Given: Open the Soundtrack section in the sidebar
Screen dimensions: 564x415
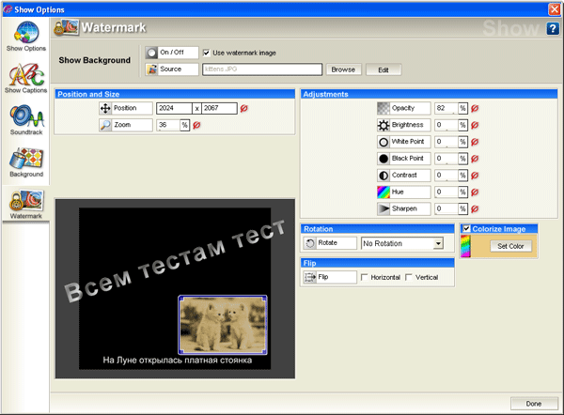Looking at the screenshot, I should 26,119.
